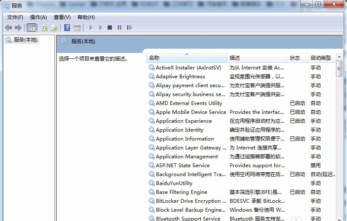Click gear icon beside Application Identity
Viewport: 347px width, 221px height.
click(152, 130)
